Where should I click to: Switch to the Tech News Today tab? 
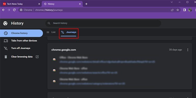21,4
